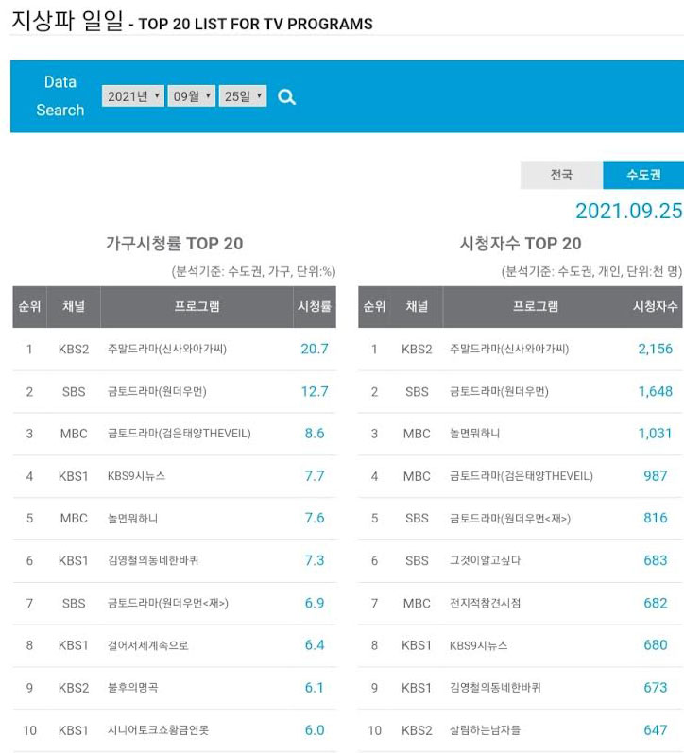This screenshot has height=753, width=684.
Task: Open the 2021년 year dropdown
Action: coord(133,96)
